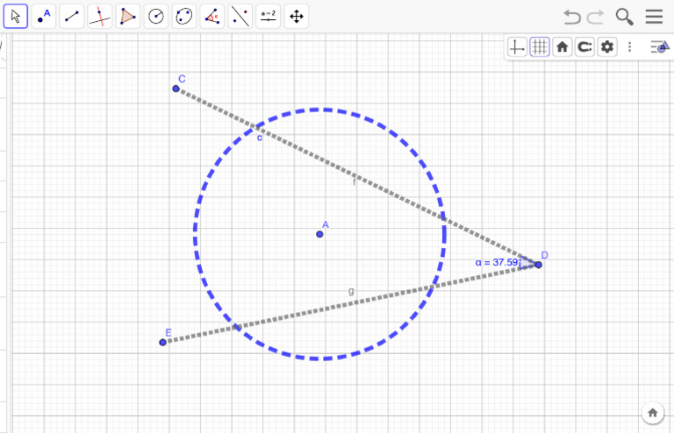
Task: Toggle the grid display
Action: click(540, 46)
